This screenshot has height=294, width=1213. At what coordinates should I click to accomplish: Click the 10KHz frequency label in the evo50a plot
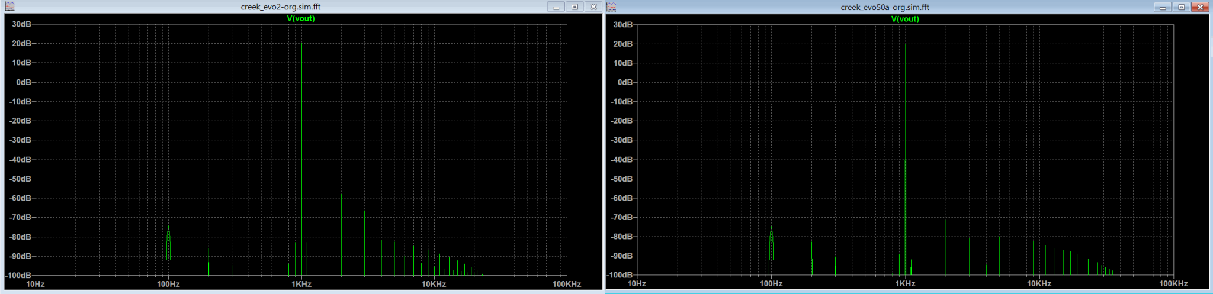pyautogui.click(x=1039, y=283)
